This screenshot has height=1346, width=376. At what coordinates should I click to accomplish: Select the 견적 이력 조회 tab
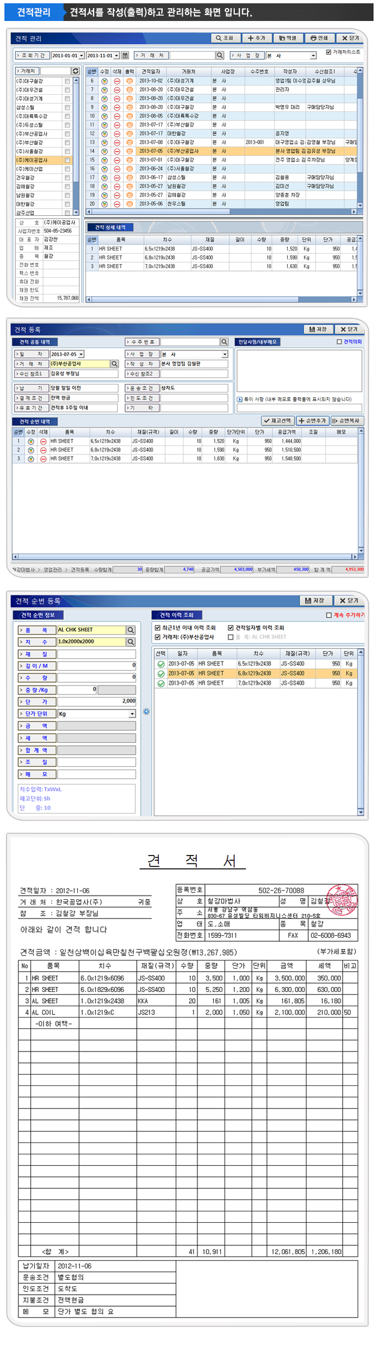click(176, 615)
